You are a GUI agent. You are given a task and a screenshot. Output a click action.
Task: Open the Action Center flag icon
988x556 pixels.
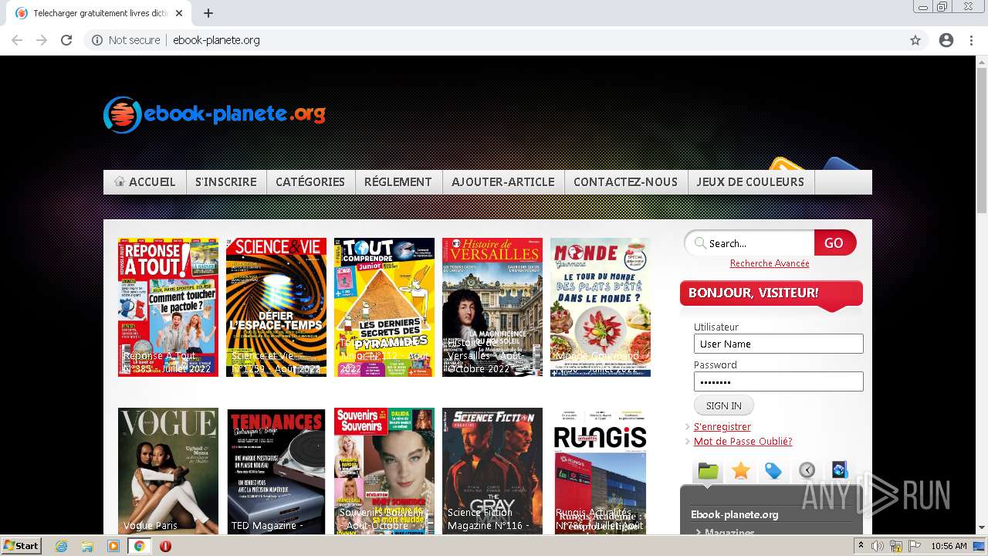click(x=915, y=546)
